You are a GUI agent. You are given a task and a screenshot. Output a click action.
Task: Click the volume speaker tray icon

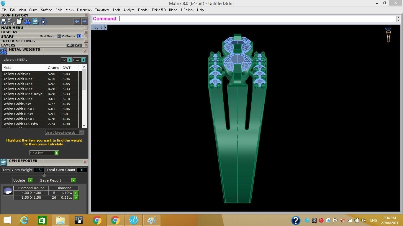(363, 220)
